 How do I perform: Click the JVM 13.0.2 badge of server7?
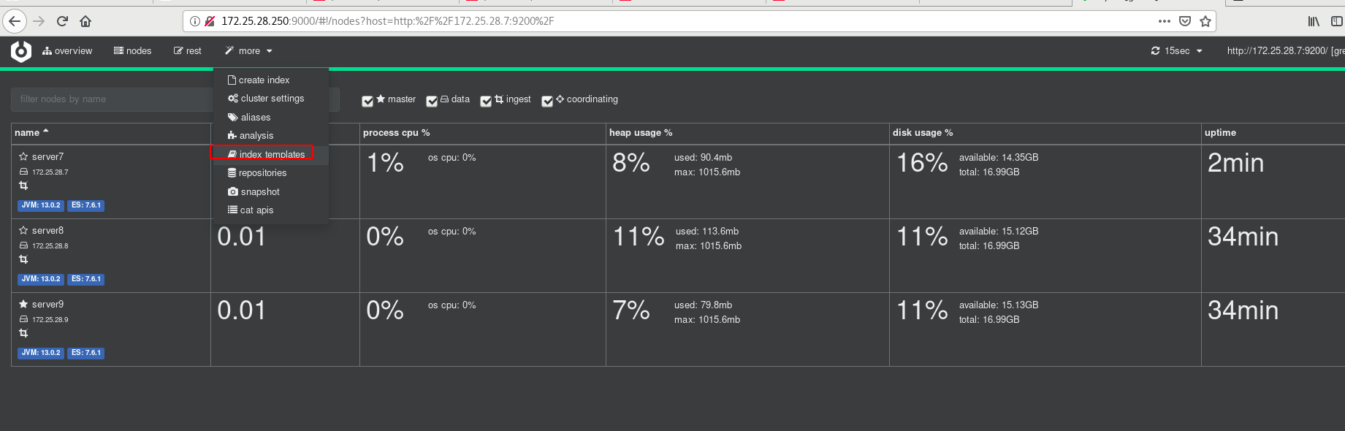41,205
